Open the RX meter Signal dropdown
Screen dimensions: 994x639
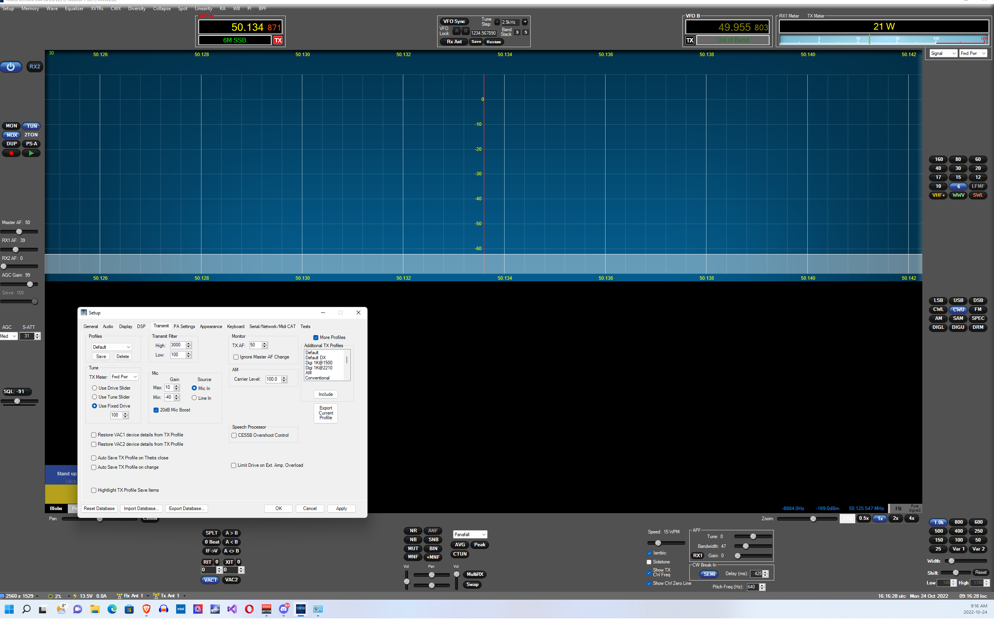pos(943,53)
